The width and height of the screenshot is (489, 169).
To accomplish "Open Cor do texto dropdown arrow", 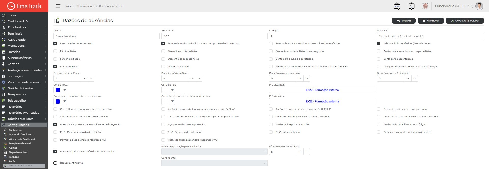I will [65, 90].
